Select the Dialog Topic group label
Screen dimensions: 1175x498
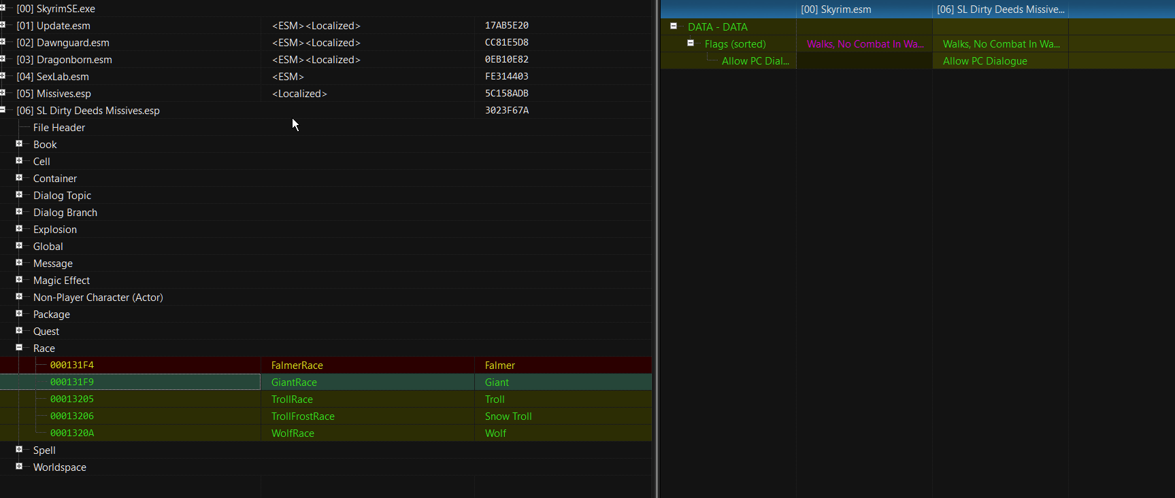pyautogui.click(x=62, y=196)
